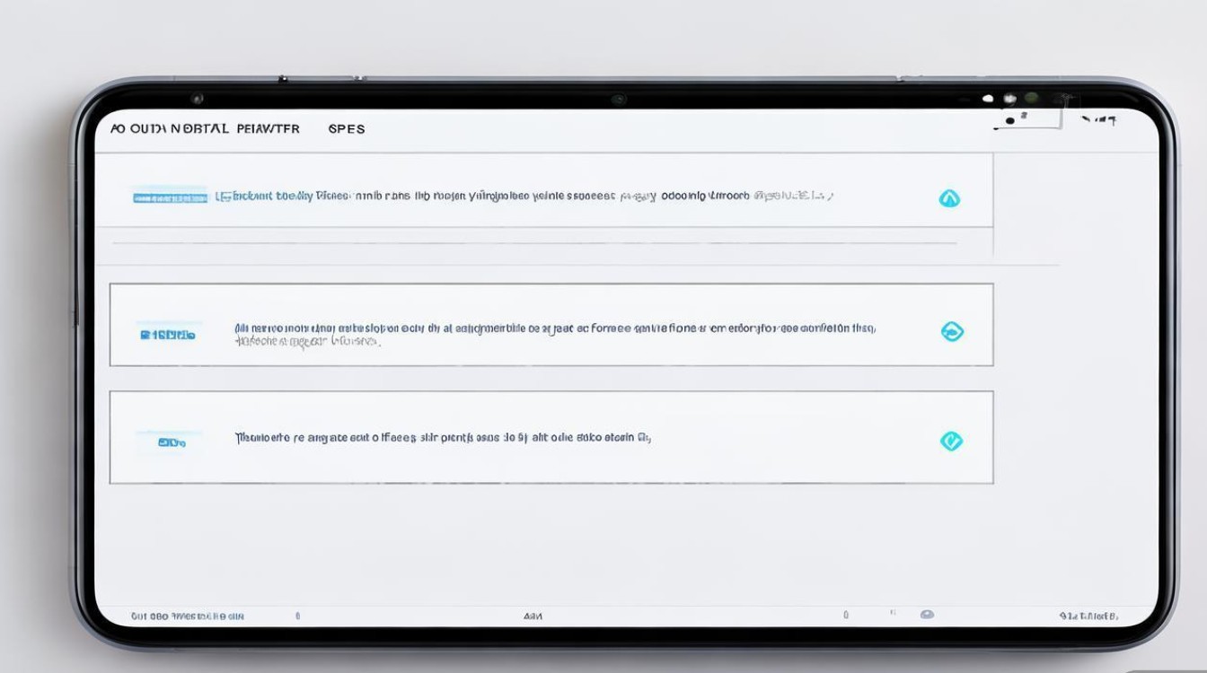
Task: Tap the status icons at top-right corner
Action: [1098, 119]
